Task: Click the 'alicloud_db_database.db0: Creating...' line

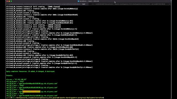Action: [21, 41]
